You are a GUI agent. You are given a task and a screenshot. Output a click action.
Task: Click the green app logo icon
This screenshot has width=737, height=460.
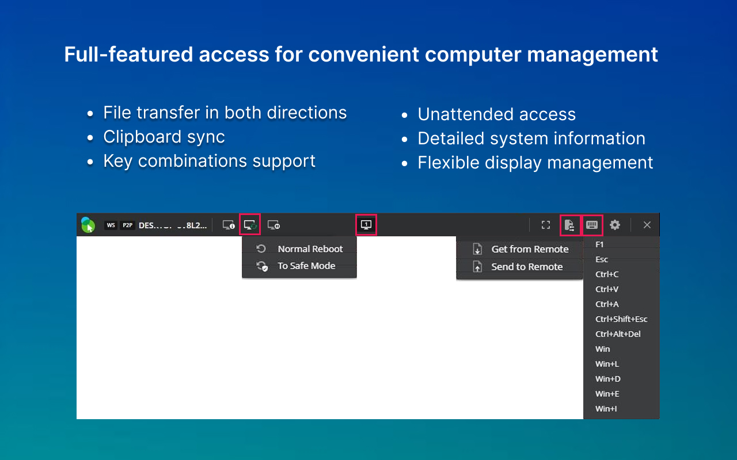pyautogui.click(x=88, y=225)
